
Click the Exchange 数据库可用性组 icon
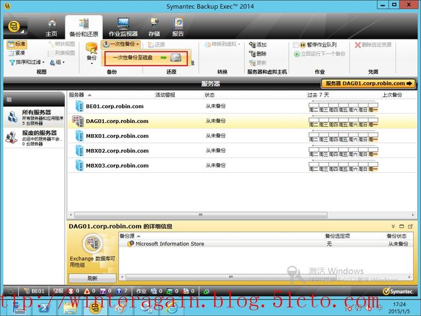[x=93, y=243]
